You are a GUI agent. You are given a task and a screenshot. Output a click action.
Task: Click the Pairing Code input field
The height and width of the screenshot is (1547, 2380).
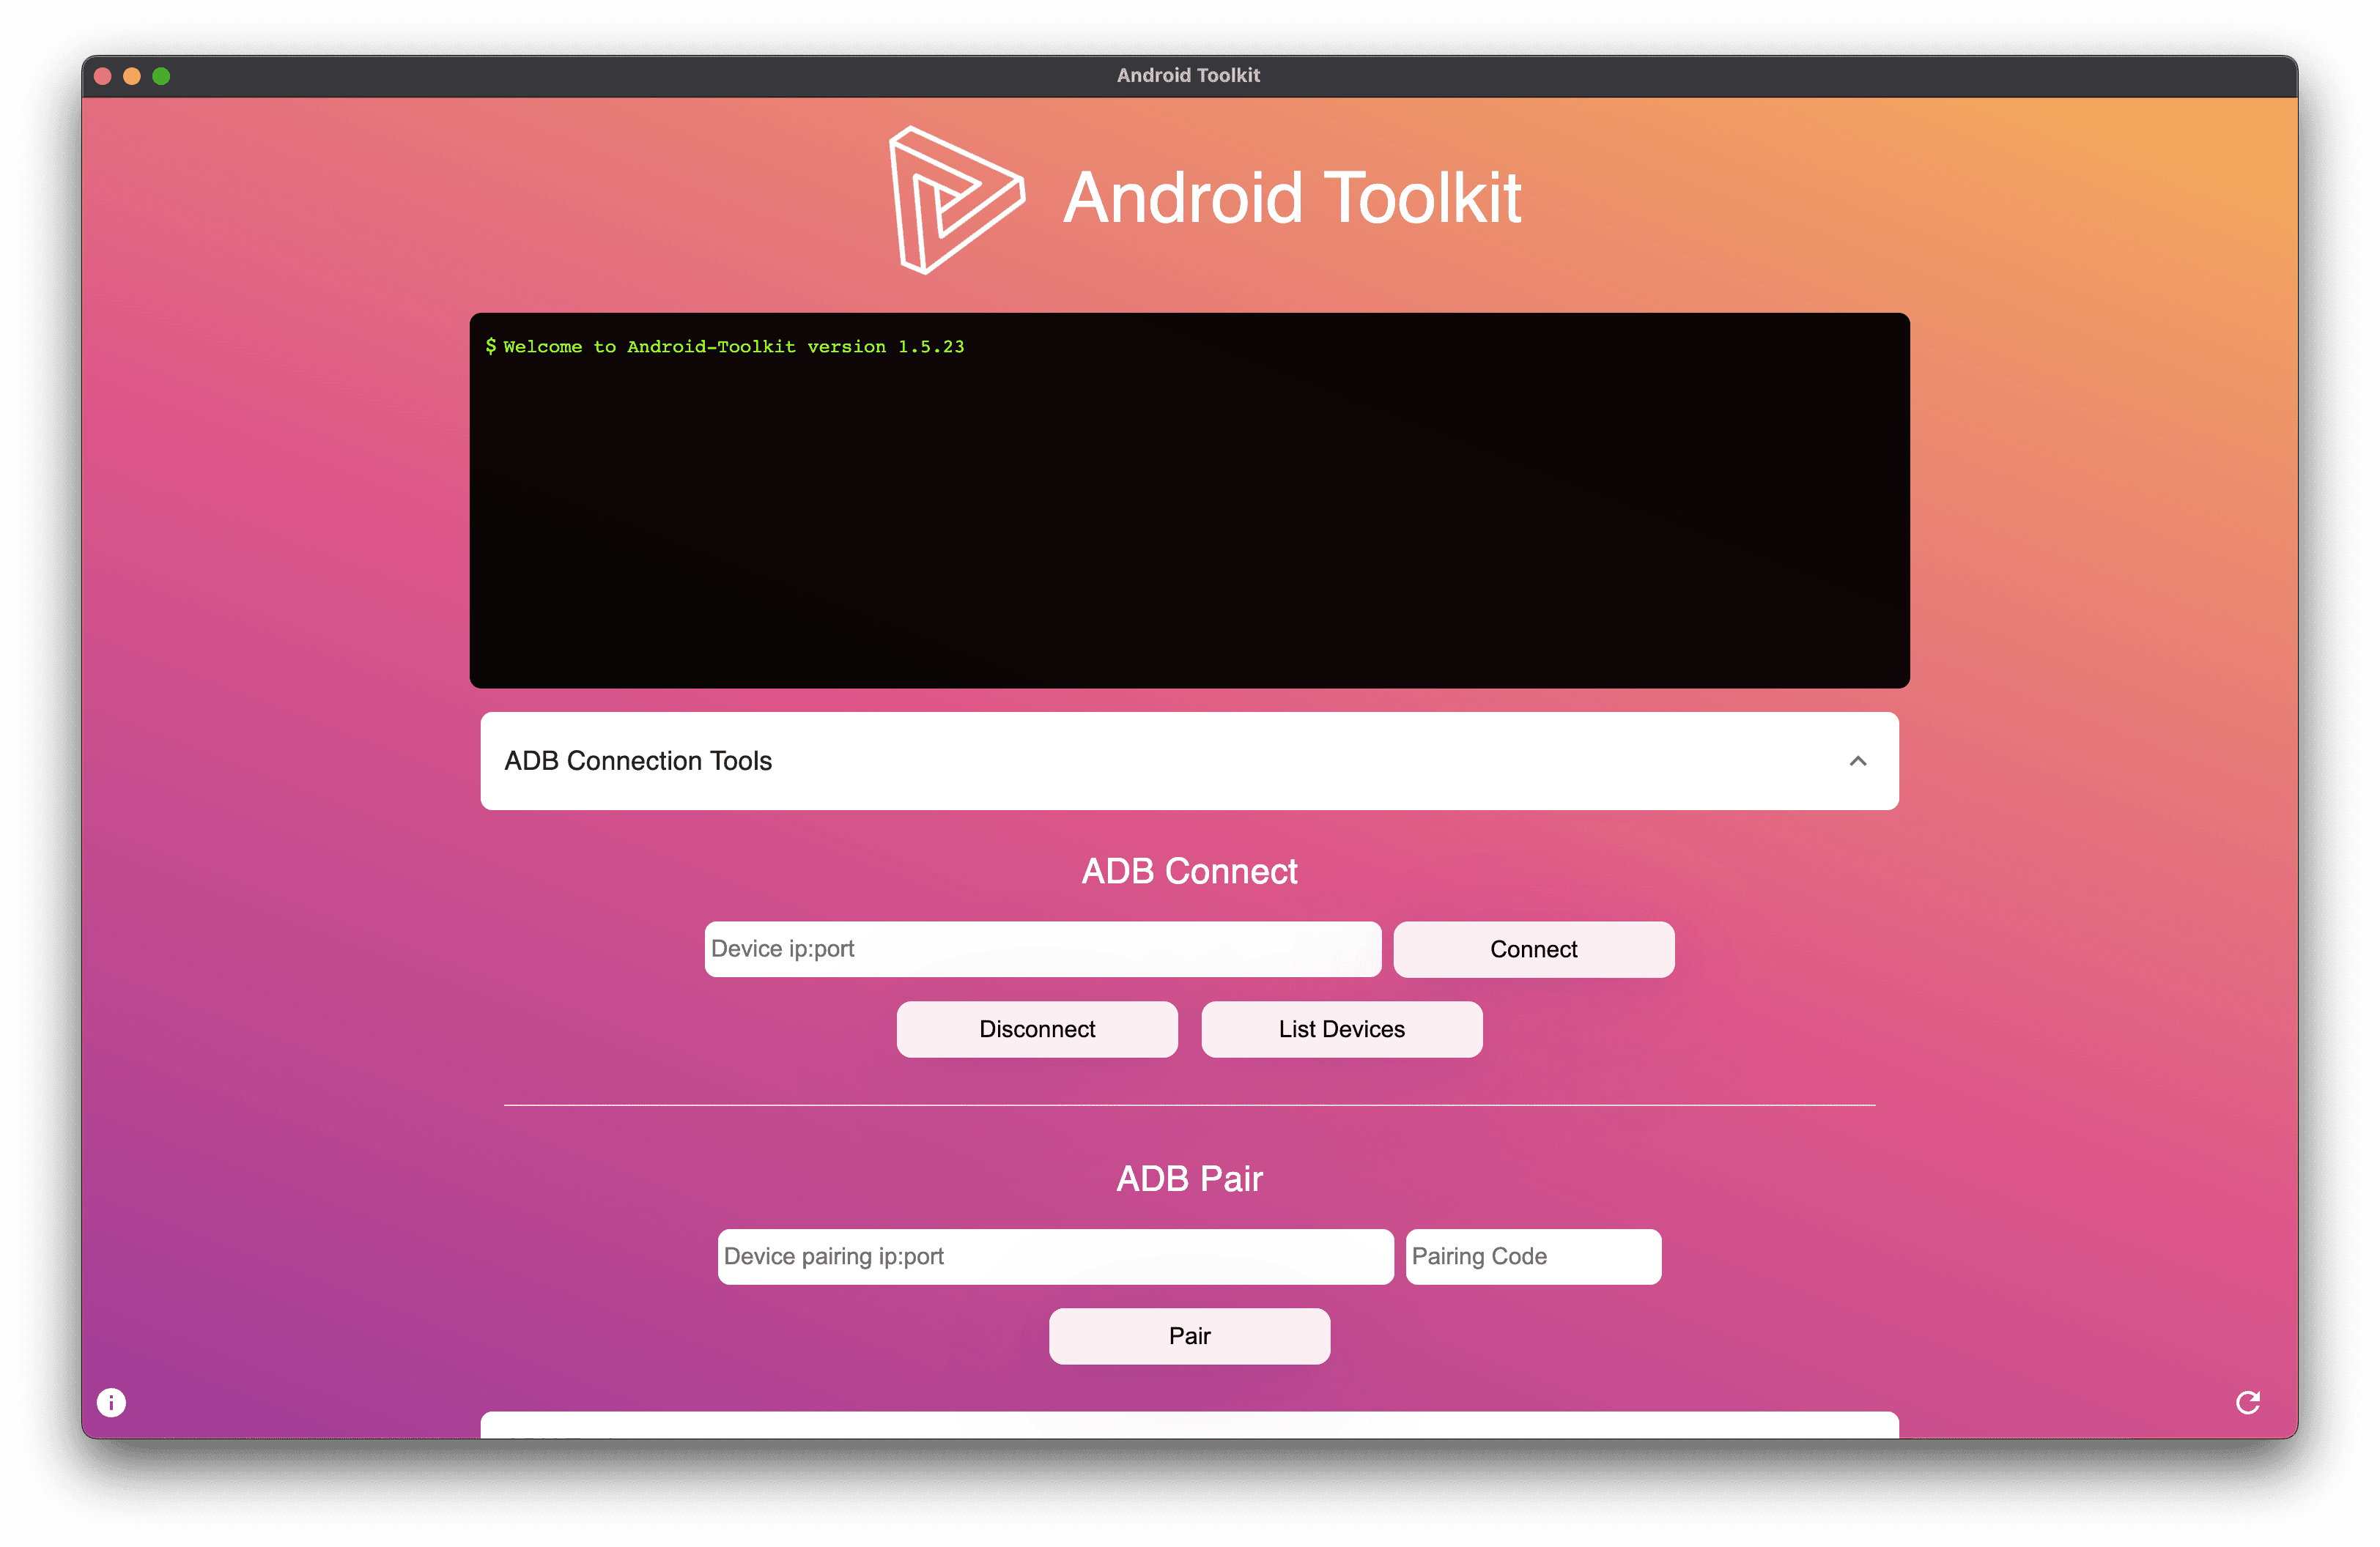click(1534, 1255)
